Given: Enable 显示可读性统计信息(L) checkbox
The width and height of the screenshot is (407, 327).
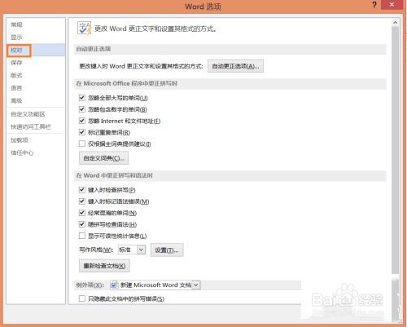Looking at the screenshot, I should tap(82, 236).
